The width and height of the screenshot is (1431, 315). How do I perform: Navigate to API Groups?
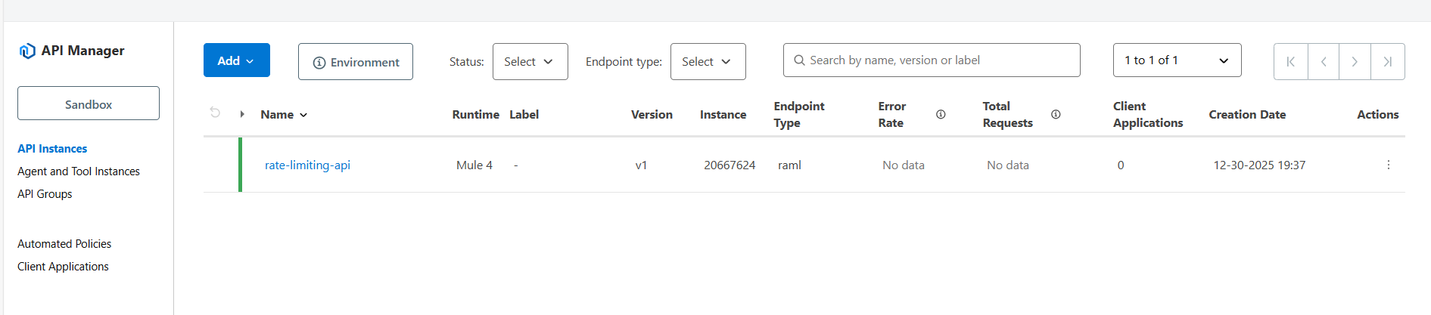(x=45, y=194)
